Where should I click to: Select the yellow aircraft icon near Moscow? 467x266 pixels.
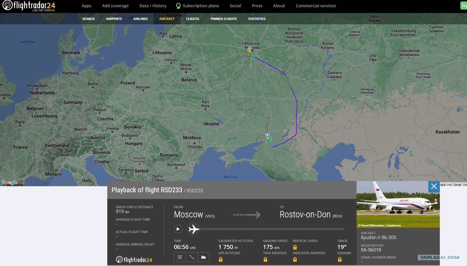pos(249,52)
